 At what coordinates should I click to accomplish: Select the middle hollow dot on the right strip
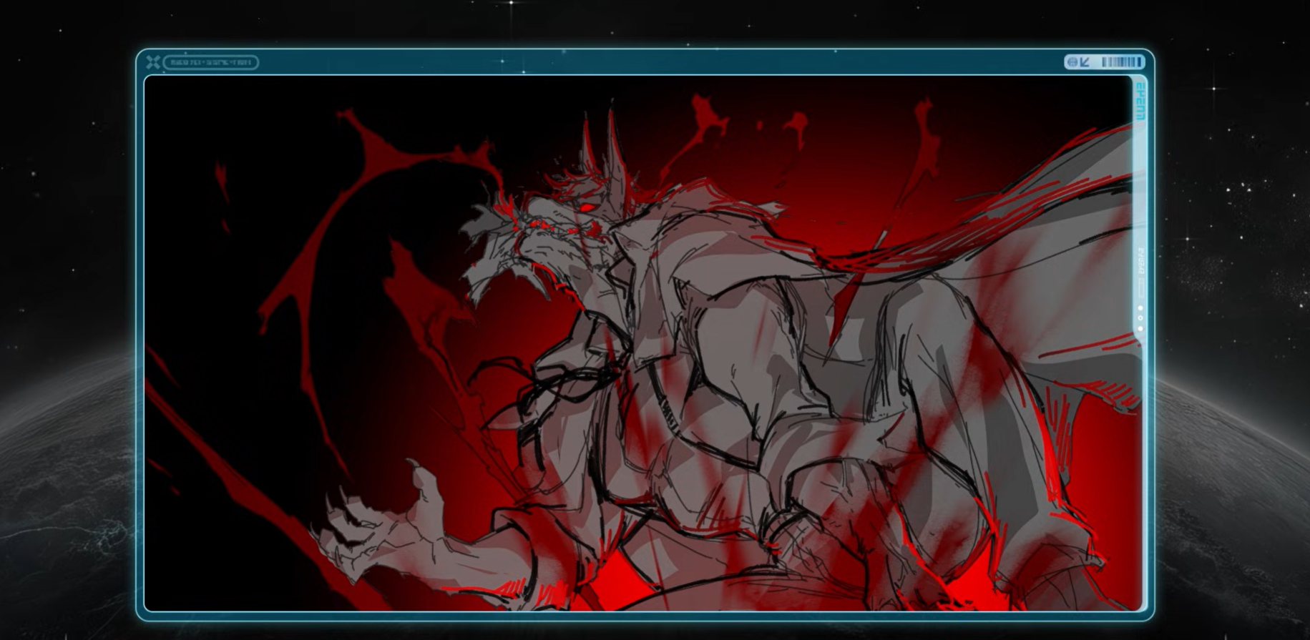click(x=1140, y=318)
